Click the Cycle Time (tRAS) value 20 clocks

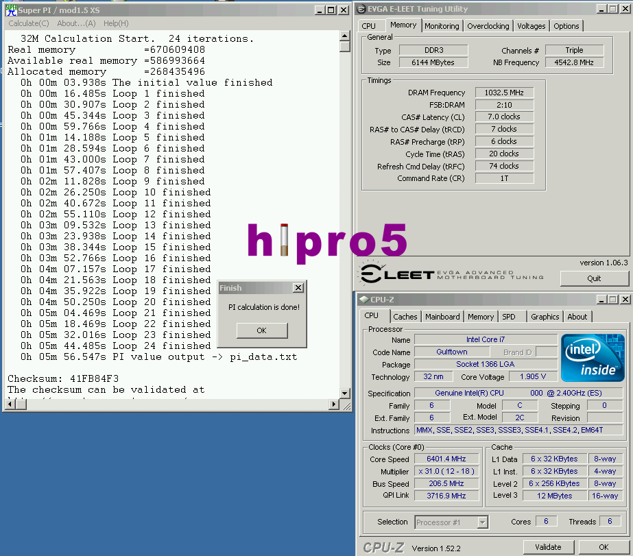click(x=504, y=154)
